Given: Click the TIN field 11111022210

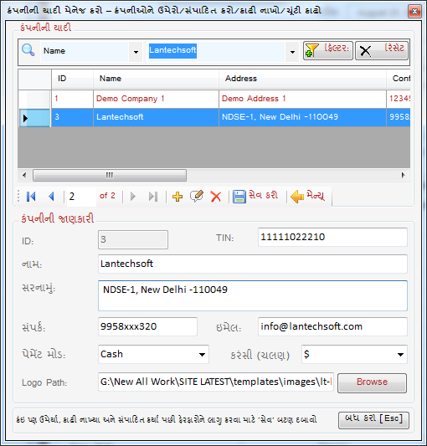Looking at the screenshot, I should click(332, 237).
